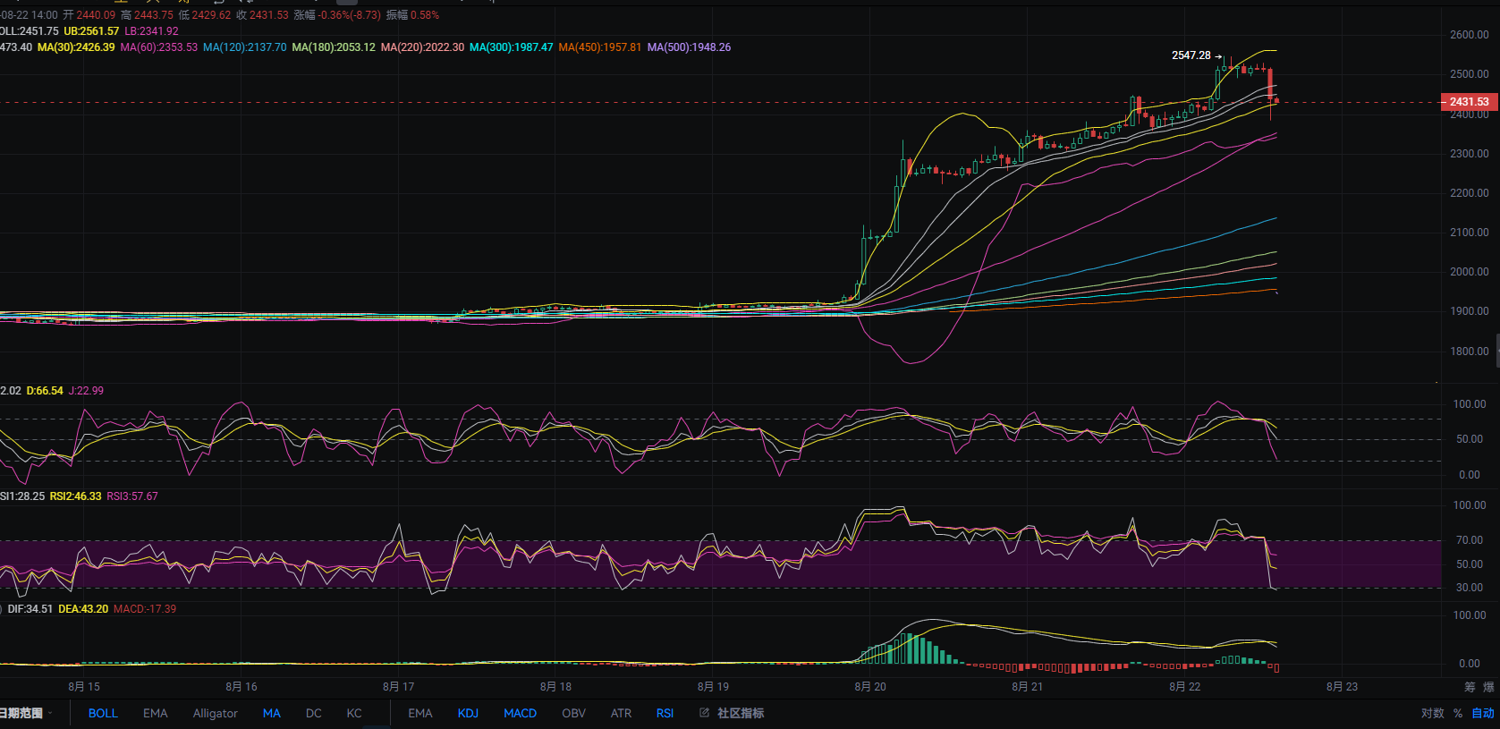
Task: Enable the KC channel indicator
Action: click(x=354, y=713)
